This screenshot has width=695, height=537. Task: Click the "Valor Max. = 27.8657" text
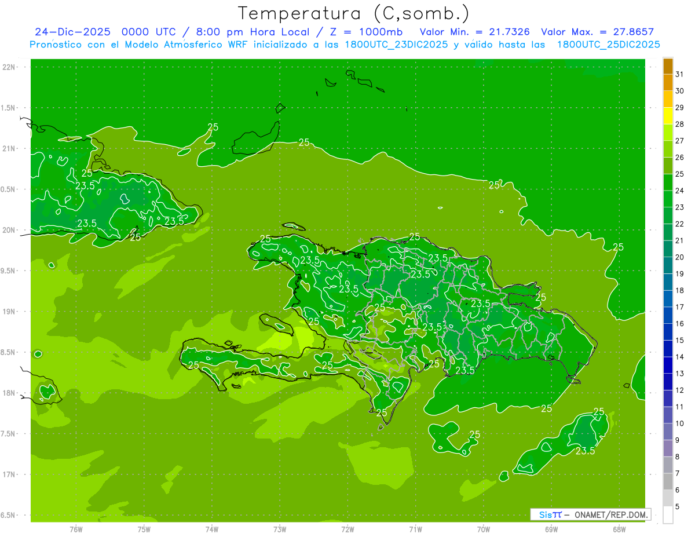(597, 32)
